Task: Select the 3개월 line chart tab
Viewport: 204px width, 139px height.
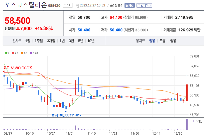Action: [x=51, y=41]
